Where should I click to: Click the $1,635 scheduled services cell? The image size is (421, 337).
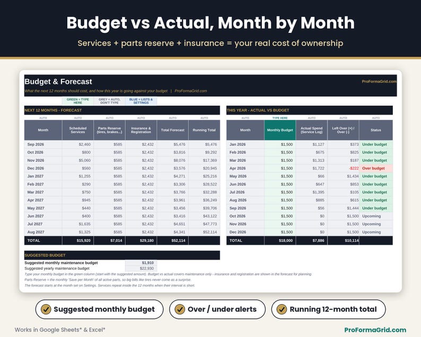point(78,224)
